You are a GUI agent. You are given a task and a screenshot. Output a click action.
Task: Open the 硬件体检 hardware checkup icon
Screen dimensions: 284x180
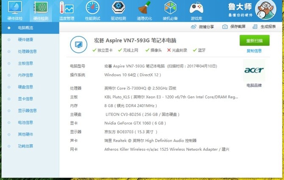click(15, 8)
